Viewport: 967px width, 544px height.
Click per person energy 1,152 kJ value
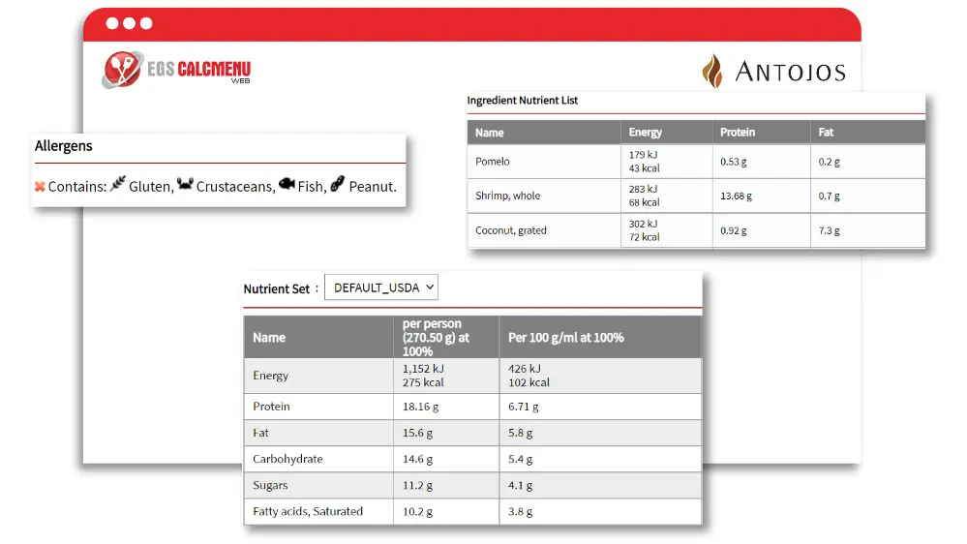click(423, 369)
